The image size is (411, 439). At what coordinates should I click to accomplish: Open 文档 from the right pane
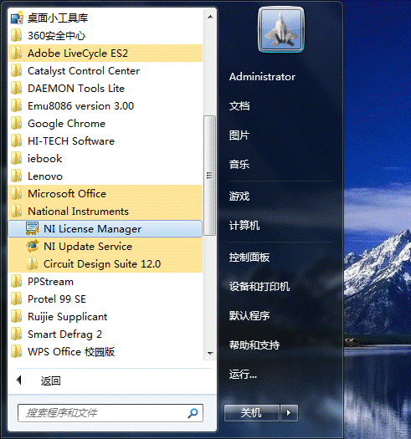coord(239,106)
